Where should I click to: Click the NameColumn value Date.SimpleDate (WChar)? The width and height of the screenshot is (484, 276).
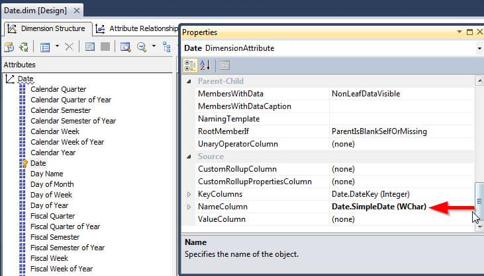379,207
